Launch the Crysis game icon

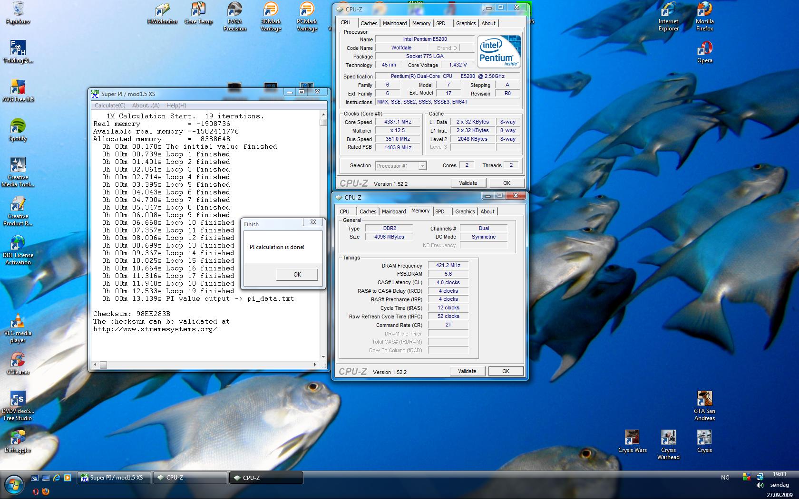click(x=704, y=441)
